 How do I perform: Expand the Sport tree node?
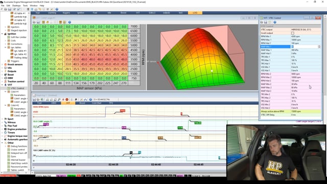(2, 119)
